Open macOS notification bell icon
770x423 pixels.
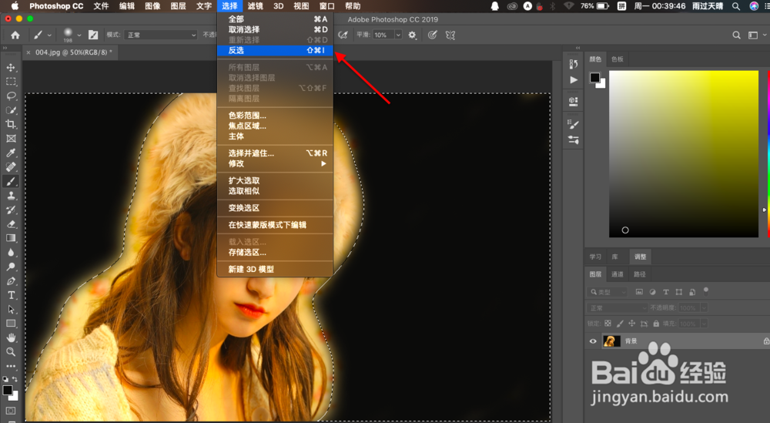tap(494, 6)
